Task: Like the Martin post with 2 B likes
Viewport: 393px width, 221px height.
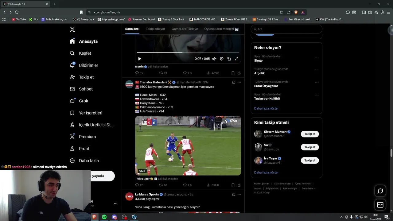Action: click(x=187, y=73)
